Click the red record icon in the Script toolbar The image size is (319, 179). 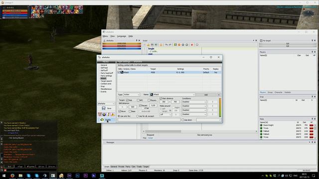point(192,45)
